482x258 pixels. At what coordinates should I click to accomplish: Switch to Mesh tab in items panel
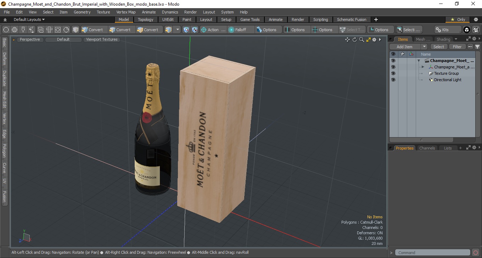(x=423, y=39)
